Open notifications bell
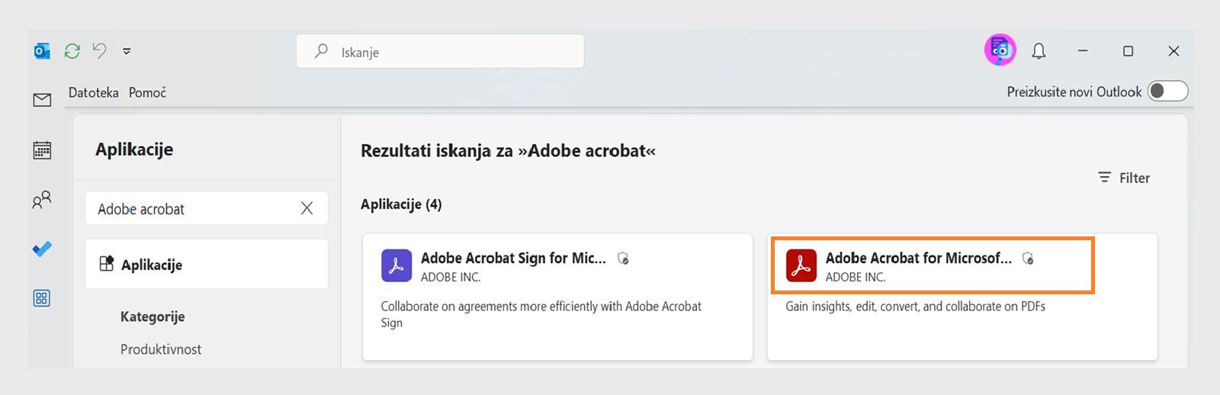1220x395 pixels. point(1039,51)
